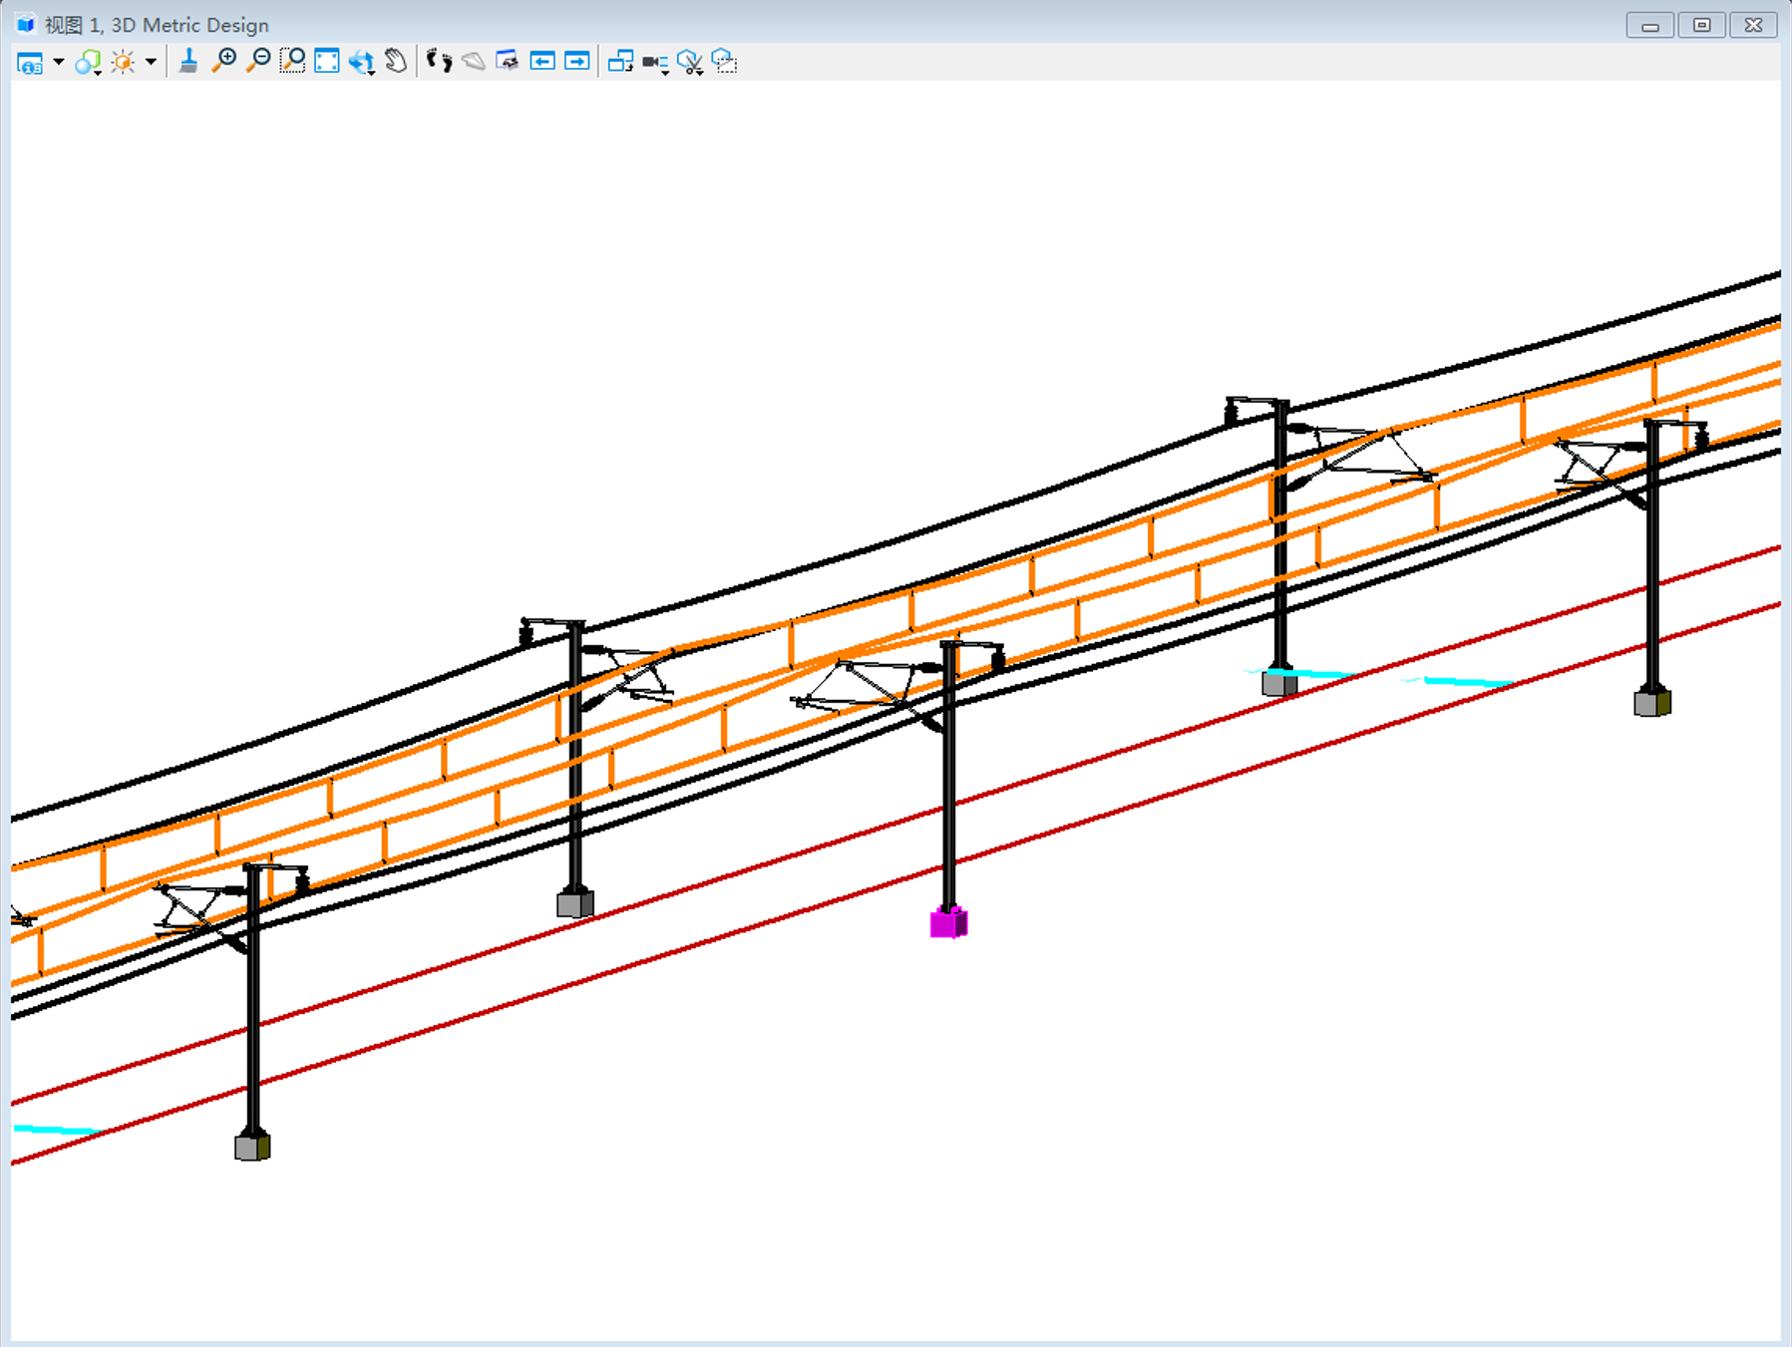
Task: Activate the Pan View hand tool
Action: point(396,62)
